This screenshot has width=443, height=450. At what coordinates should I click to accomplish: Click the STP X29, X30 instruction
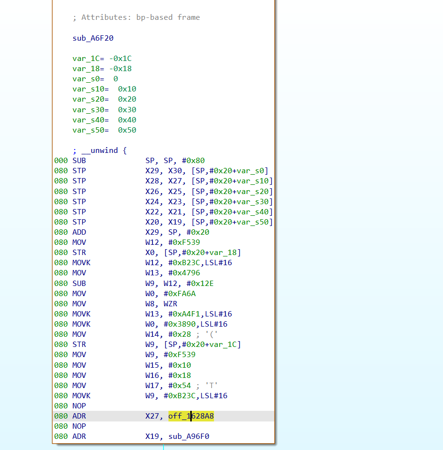pos(170,171)
